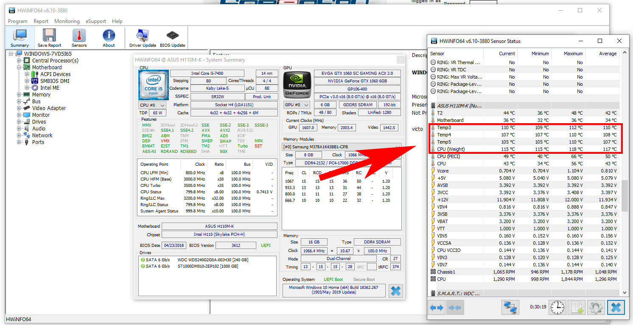Select the S.M.A.R.T.: WDC group header
This screenshot has width=633, height=325.
pos(524,294)
